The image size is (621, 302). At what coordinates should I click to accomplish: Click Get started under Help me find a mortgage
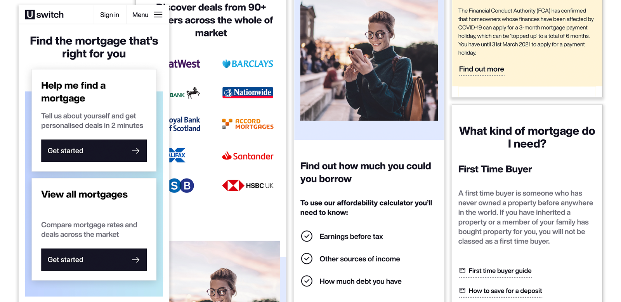pos(94,151)
